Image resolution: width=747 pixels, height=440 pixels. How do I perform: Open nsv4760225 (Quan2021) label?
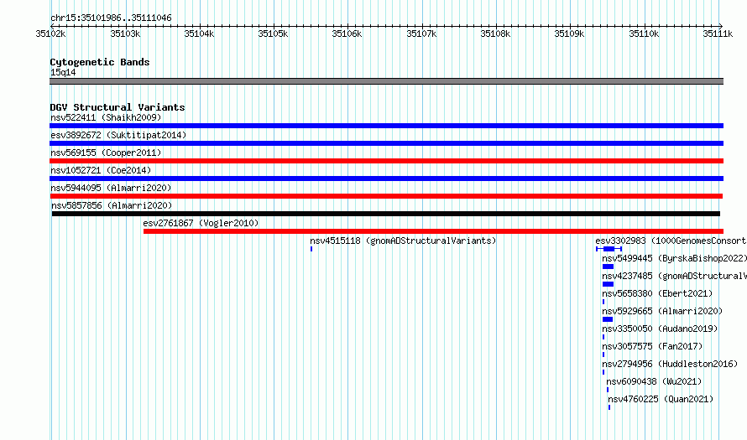pos(661,399)
